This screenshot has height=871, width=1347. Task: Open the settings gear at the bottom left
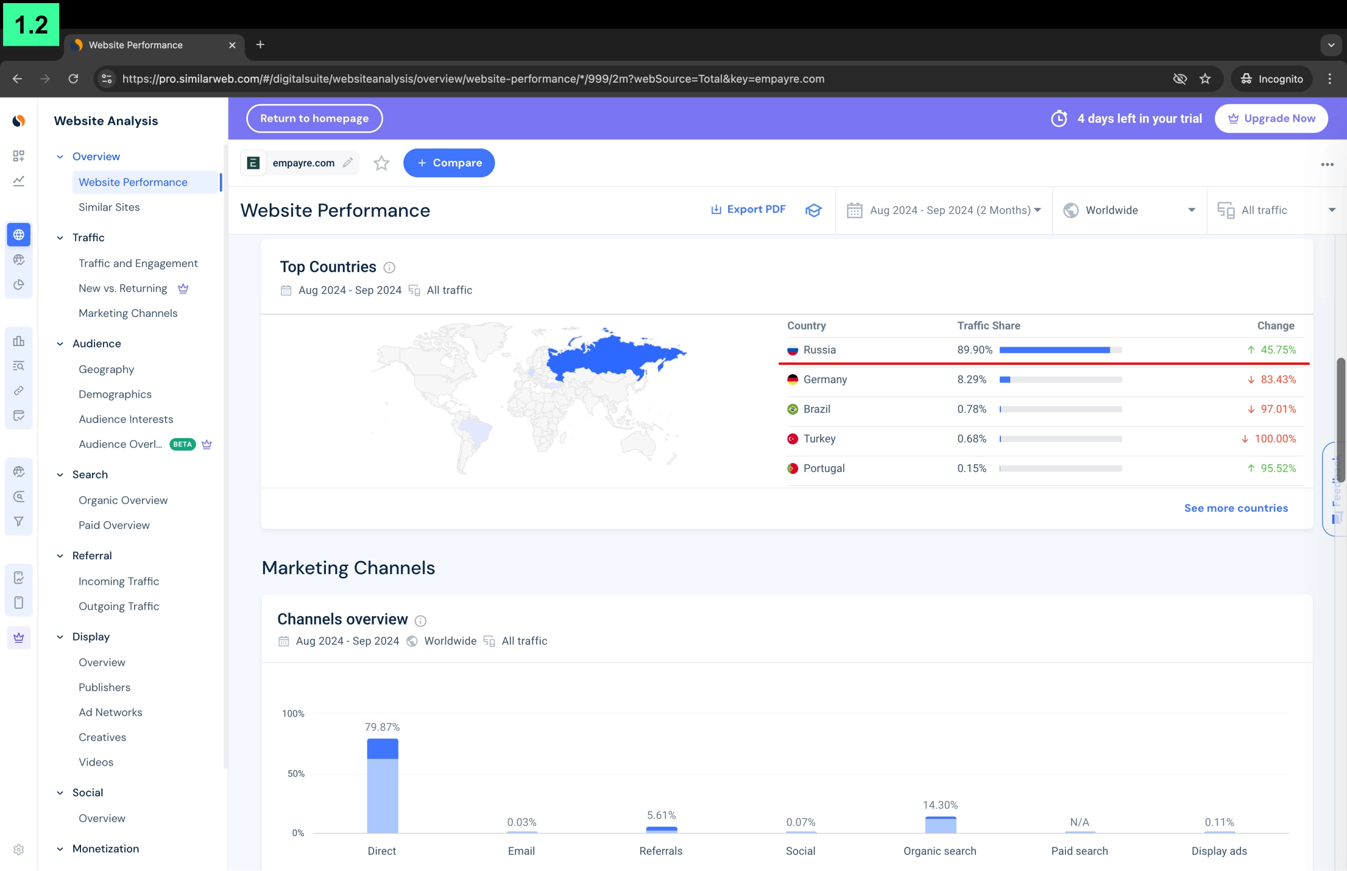tap(19, 849)
